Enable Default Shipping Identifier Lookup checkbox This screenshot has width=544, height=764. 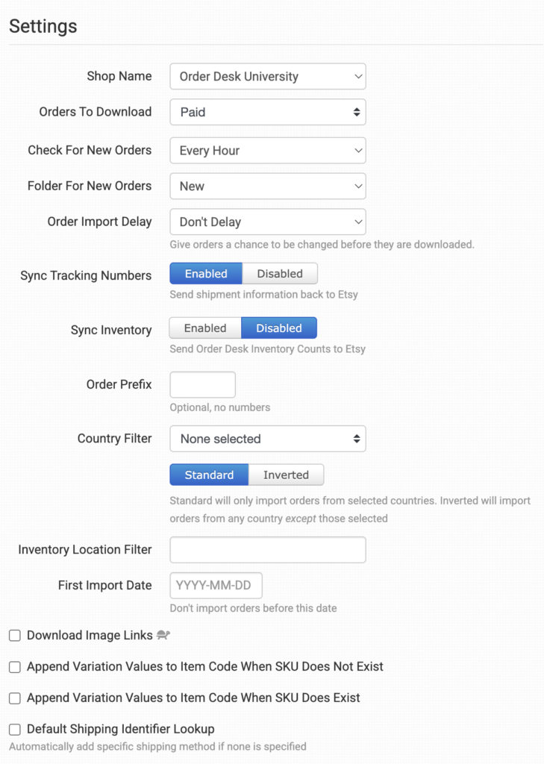click(x=15, y=730)
